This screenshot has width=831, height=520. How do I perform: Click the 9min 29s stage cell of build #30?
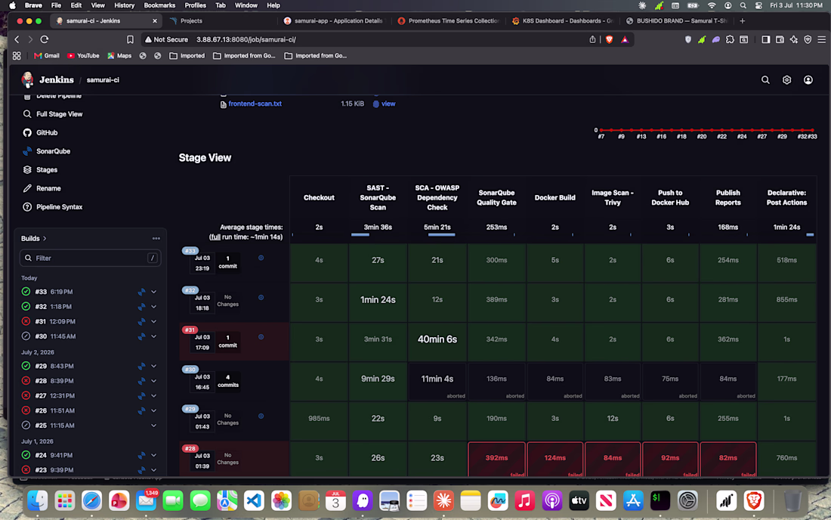pos(378,379)
